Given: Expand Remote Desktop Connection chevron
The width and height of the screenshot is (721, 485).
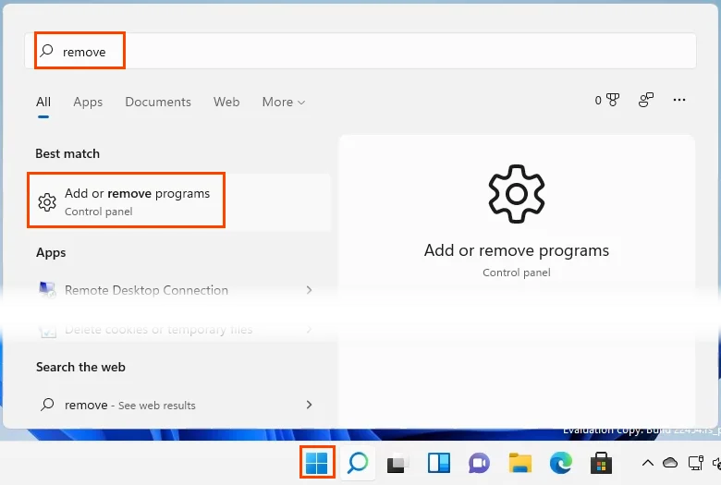Looking at the screenshot, I should [x=309, y=290].
